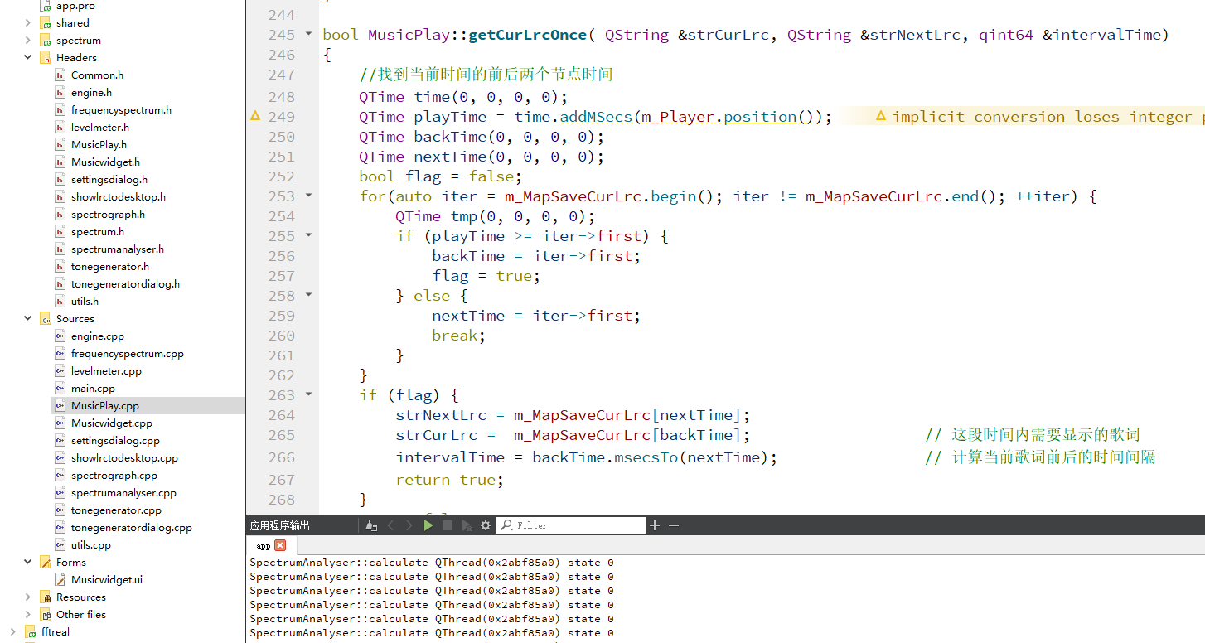Open app.pro project file
Image resolution: width=1205 pixels, height=643 pixels.
pos(75,6)
